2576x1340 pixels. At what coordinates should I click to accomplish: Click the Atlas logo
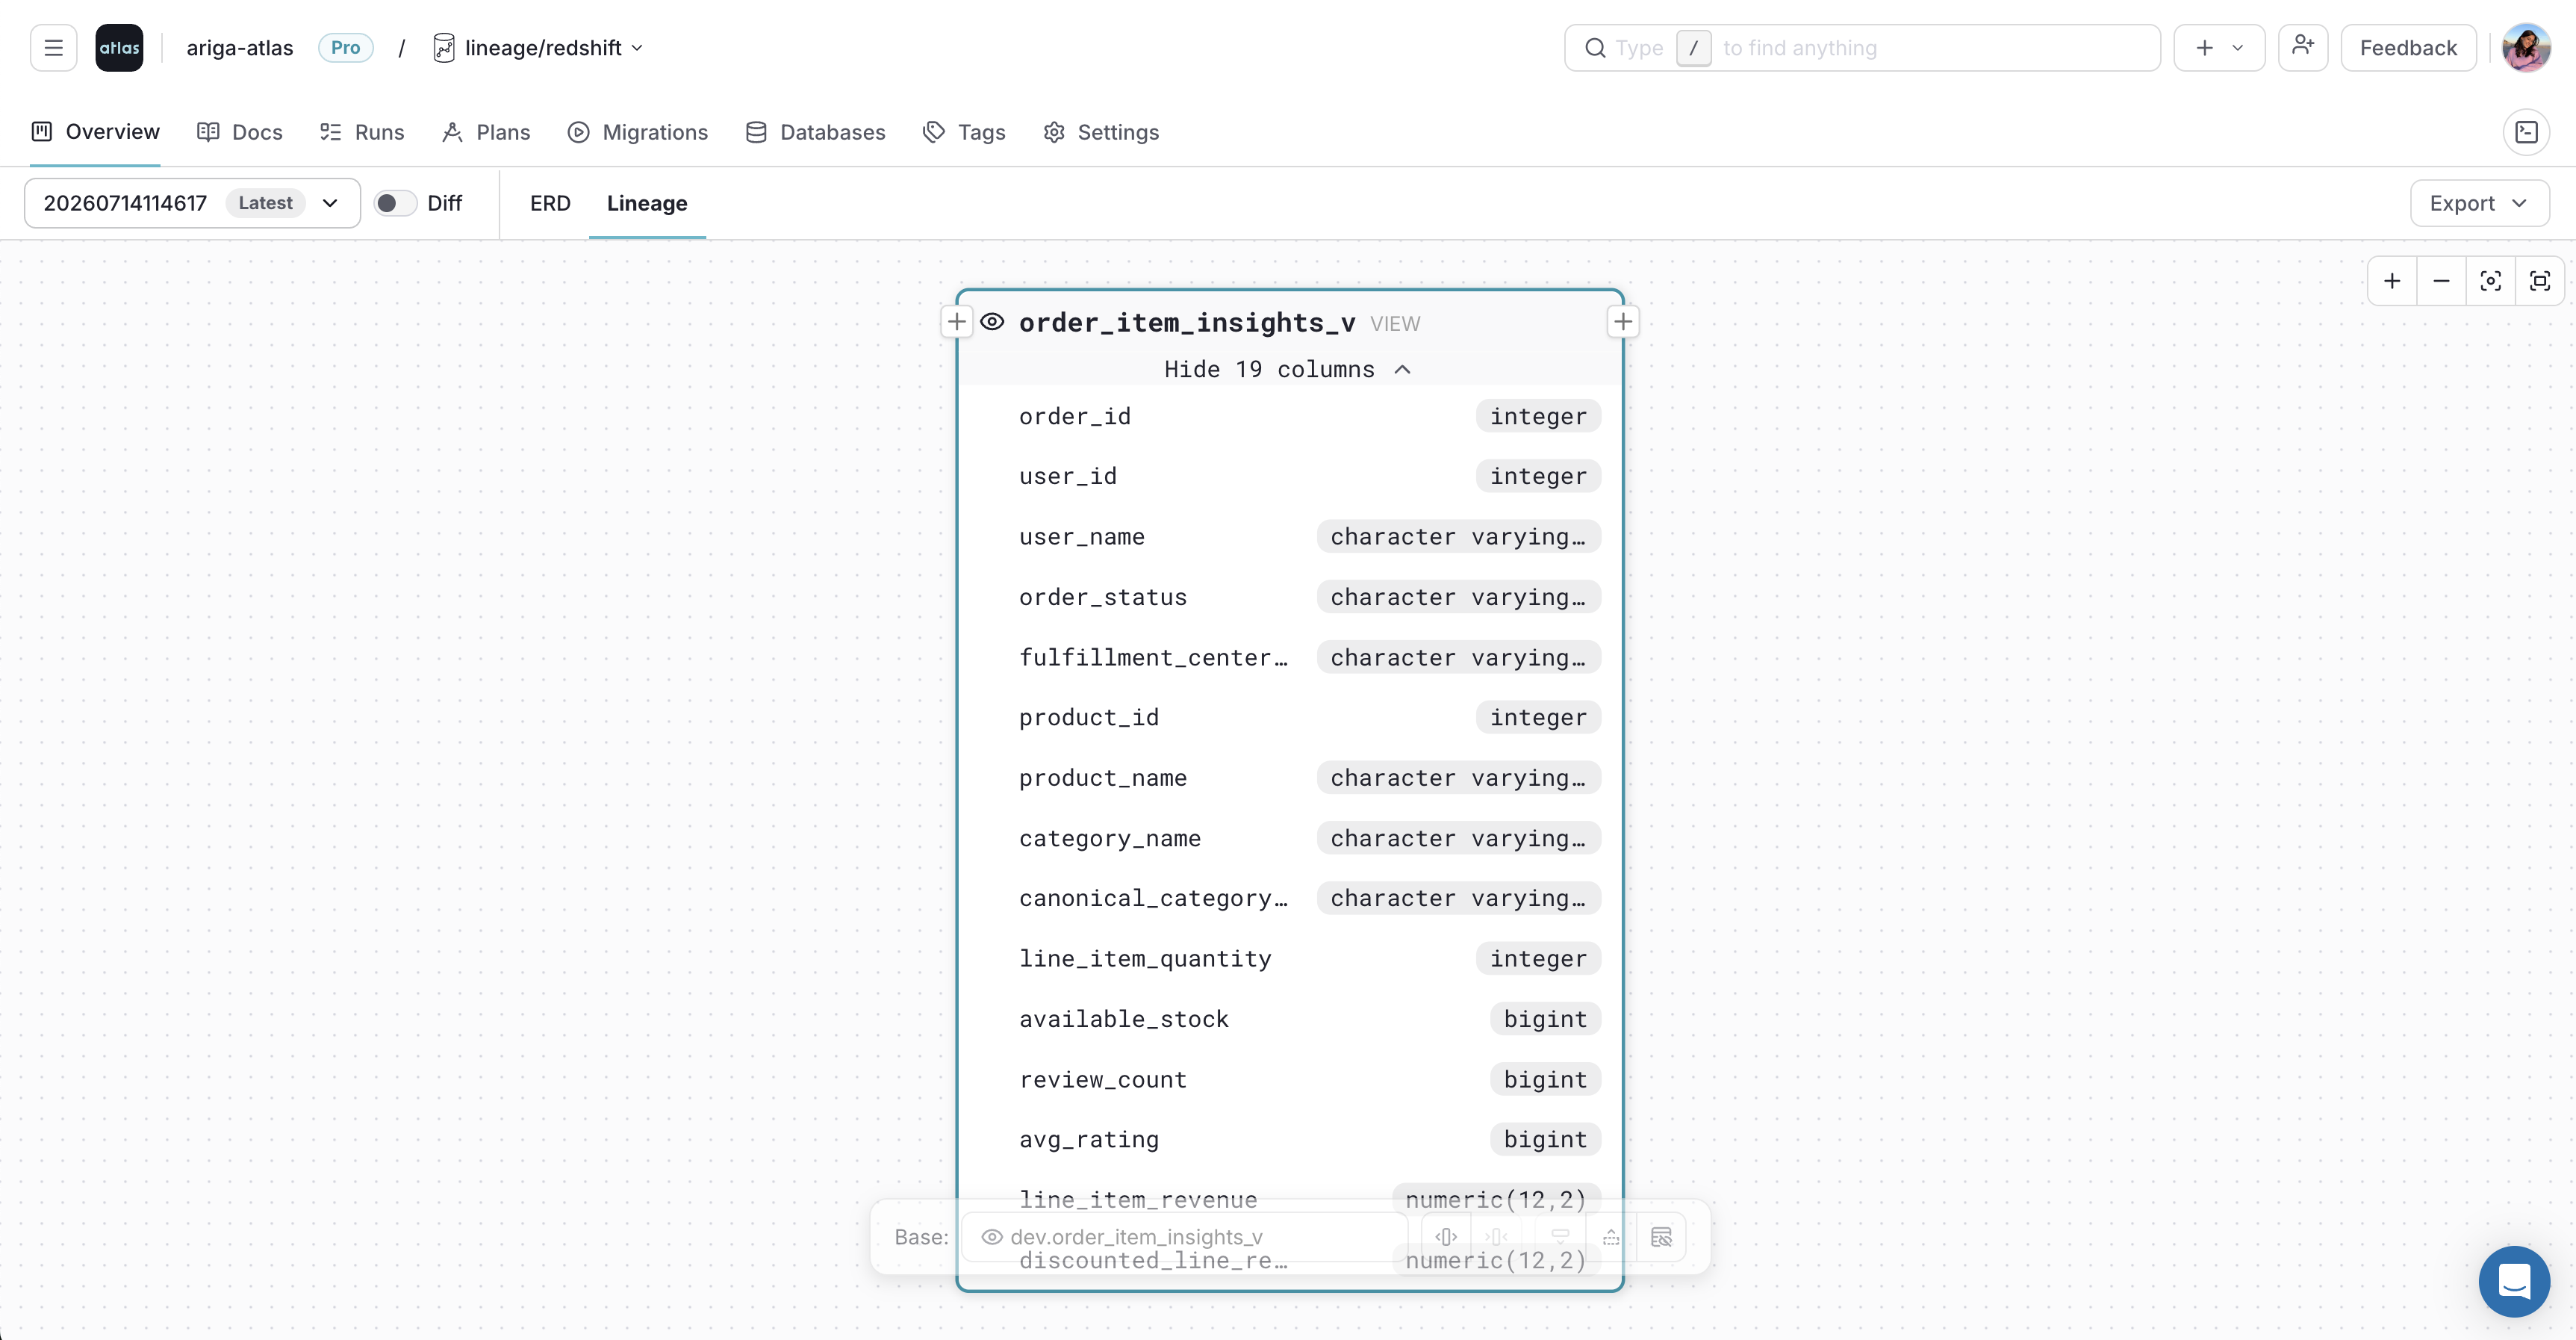point(119,48)
